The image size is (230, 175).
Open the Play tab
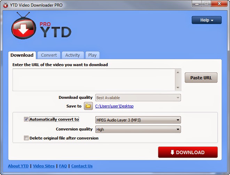tap(93, 55)
